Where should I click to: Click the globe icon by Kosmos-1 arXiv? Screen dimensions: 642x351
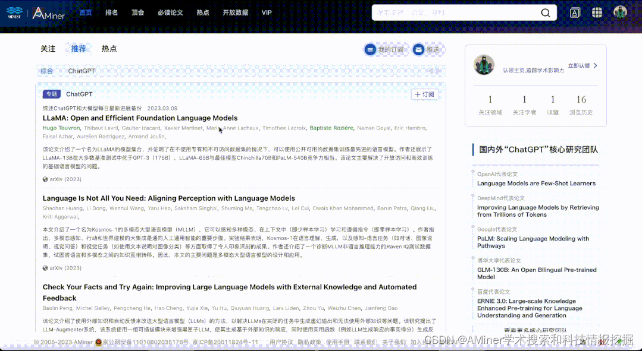point(45,268)
